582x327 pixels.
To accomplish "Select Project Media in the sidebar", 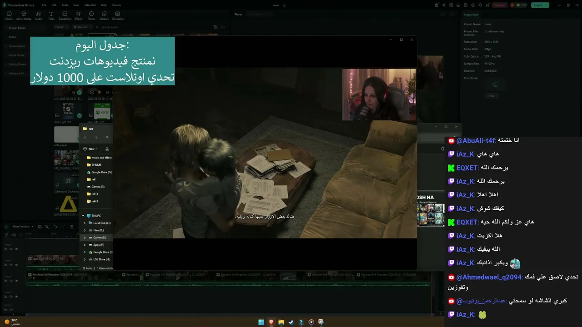I will click(x=17, y=28).
